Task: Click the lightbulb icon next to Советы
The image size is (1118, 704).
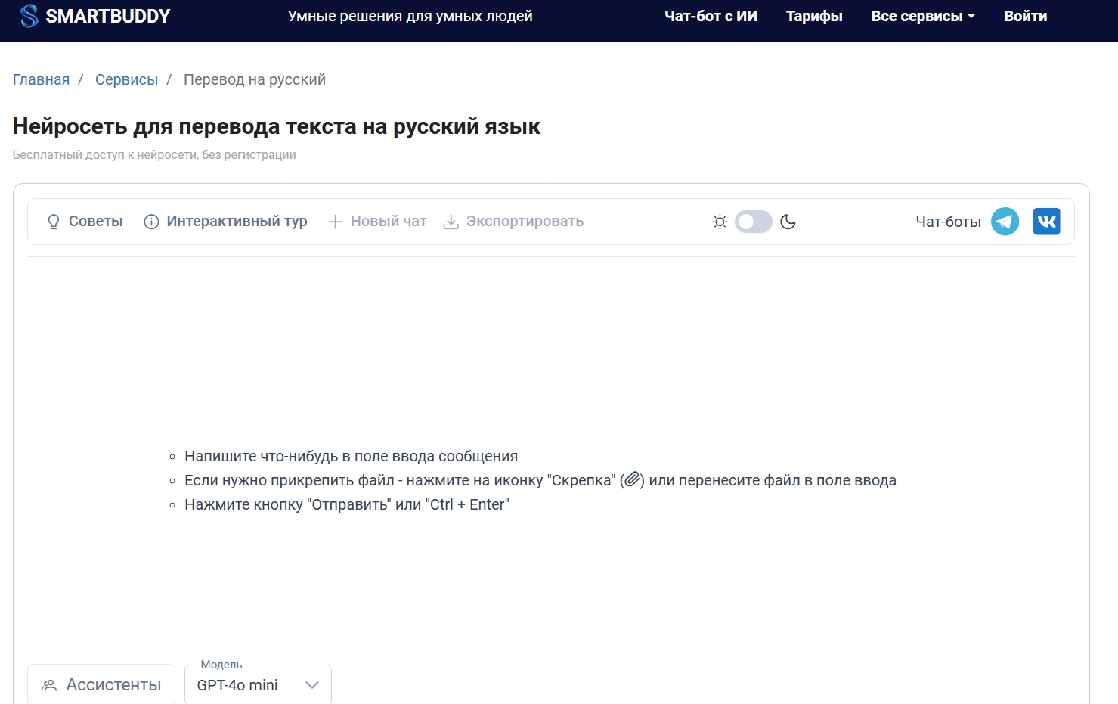Action: click(x=52, y=221)
